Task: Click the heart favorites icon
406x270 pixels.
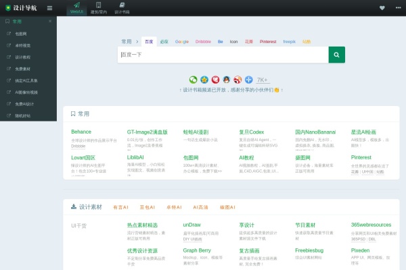Action: tap(382, 8)
